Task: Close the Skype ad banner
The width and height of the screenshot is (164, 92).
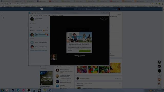Action: pos(67,32)
